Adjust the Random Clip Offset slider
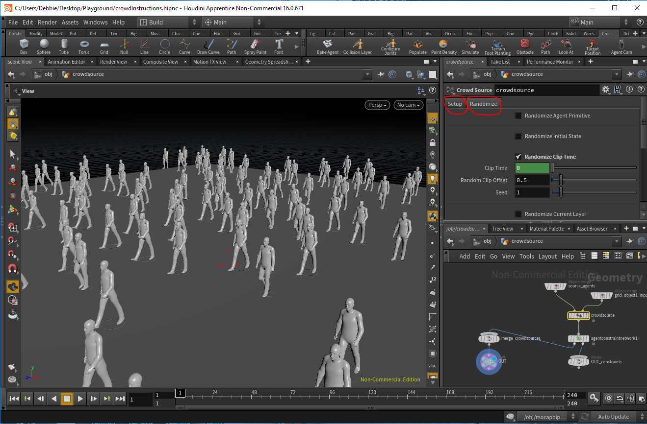The width and height of the screenshot is (647, 424). [x=561, y=180]
